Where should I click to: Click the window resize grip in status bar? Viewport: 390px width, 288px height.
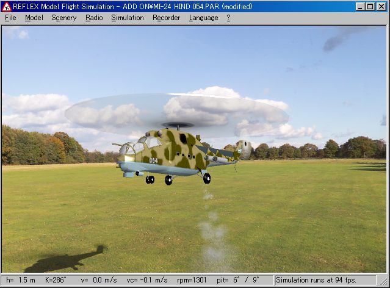tap(383, 281)
